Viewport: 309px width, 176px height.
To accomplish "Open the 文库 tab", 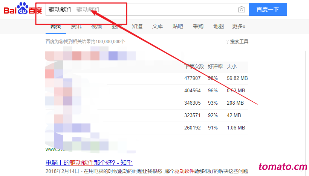I will click(x=158, y=26).
